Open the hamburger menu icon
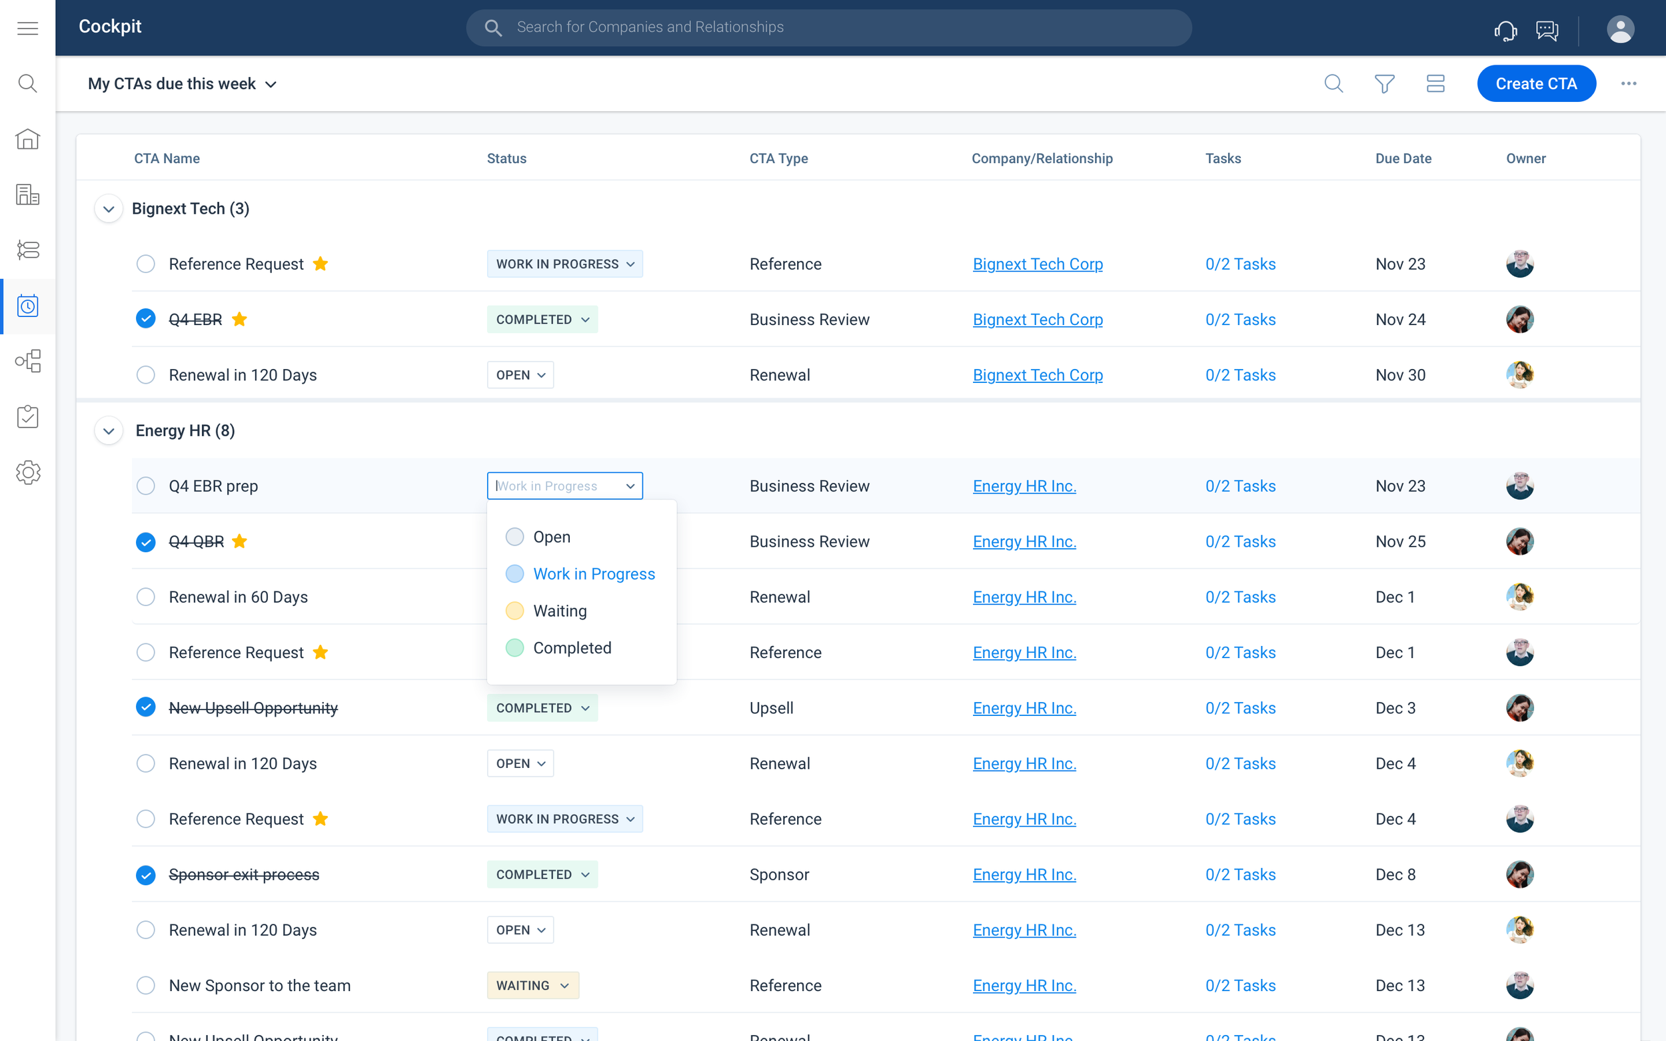The width and height of the screenshot is (1666, 1041). point(27,28)
